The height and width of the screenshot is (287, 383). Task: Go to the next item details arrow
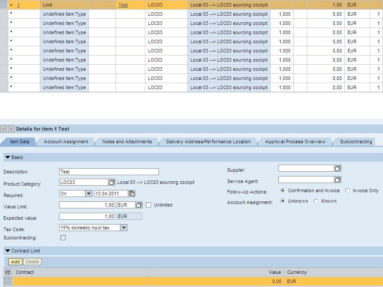11,129
